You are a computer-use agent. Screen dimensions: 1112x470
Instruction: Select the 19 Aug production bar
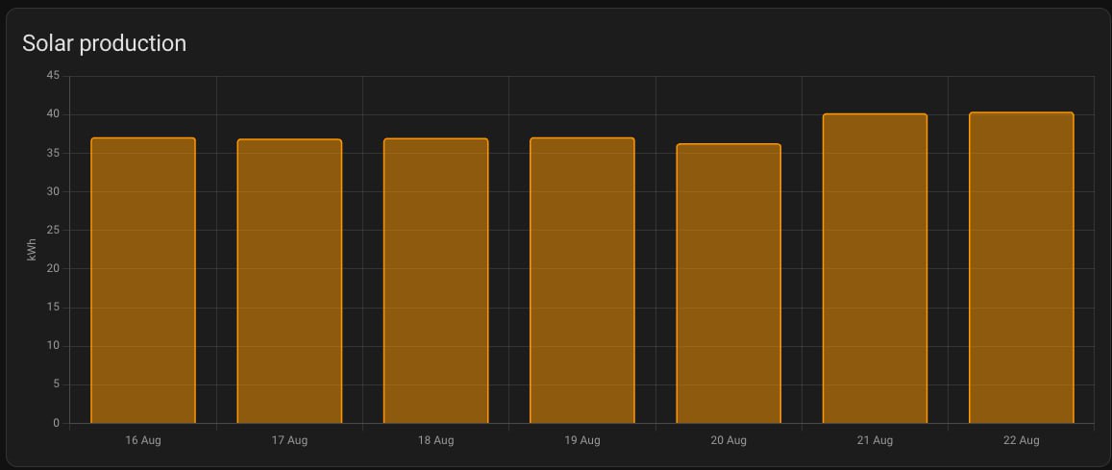click(x=581, y=281)
